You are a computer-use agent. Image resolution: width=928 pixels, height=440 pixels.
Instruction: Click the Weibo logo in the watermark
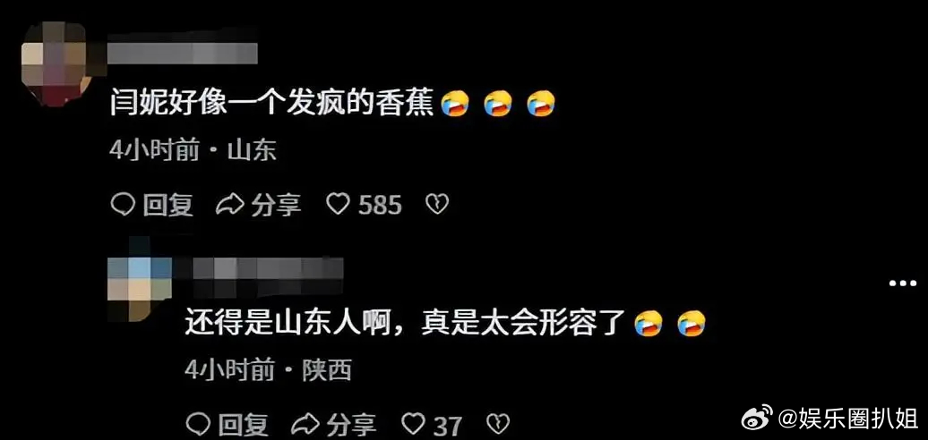[x=757, y=417]
